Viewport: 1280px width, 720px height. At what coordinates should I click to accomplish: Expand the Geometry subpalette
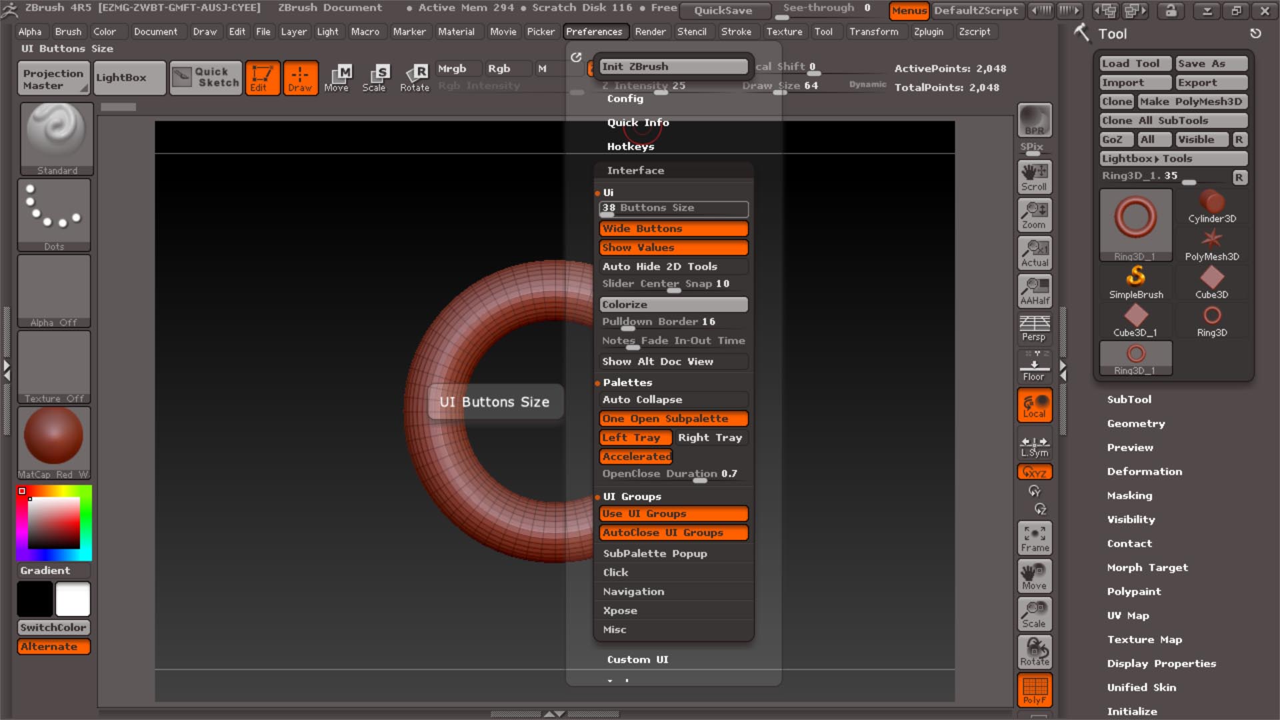(x=1136, y=423)
